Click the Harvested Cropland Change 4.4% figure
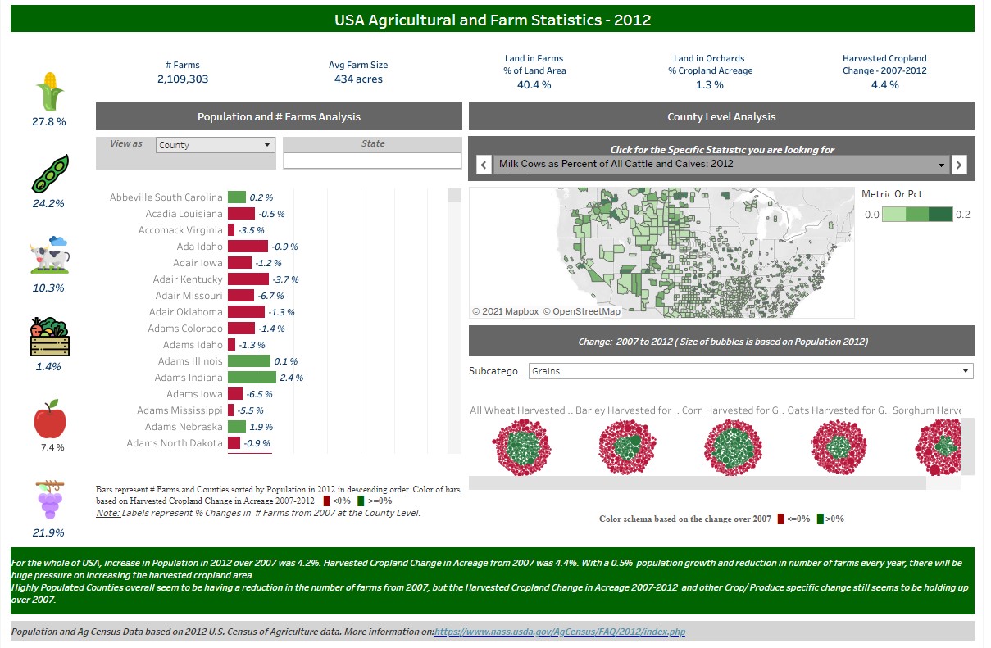 884,84
